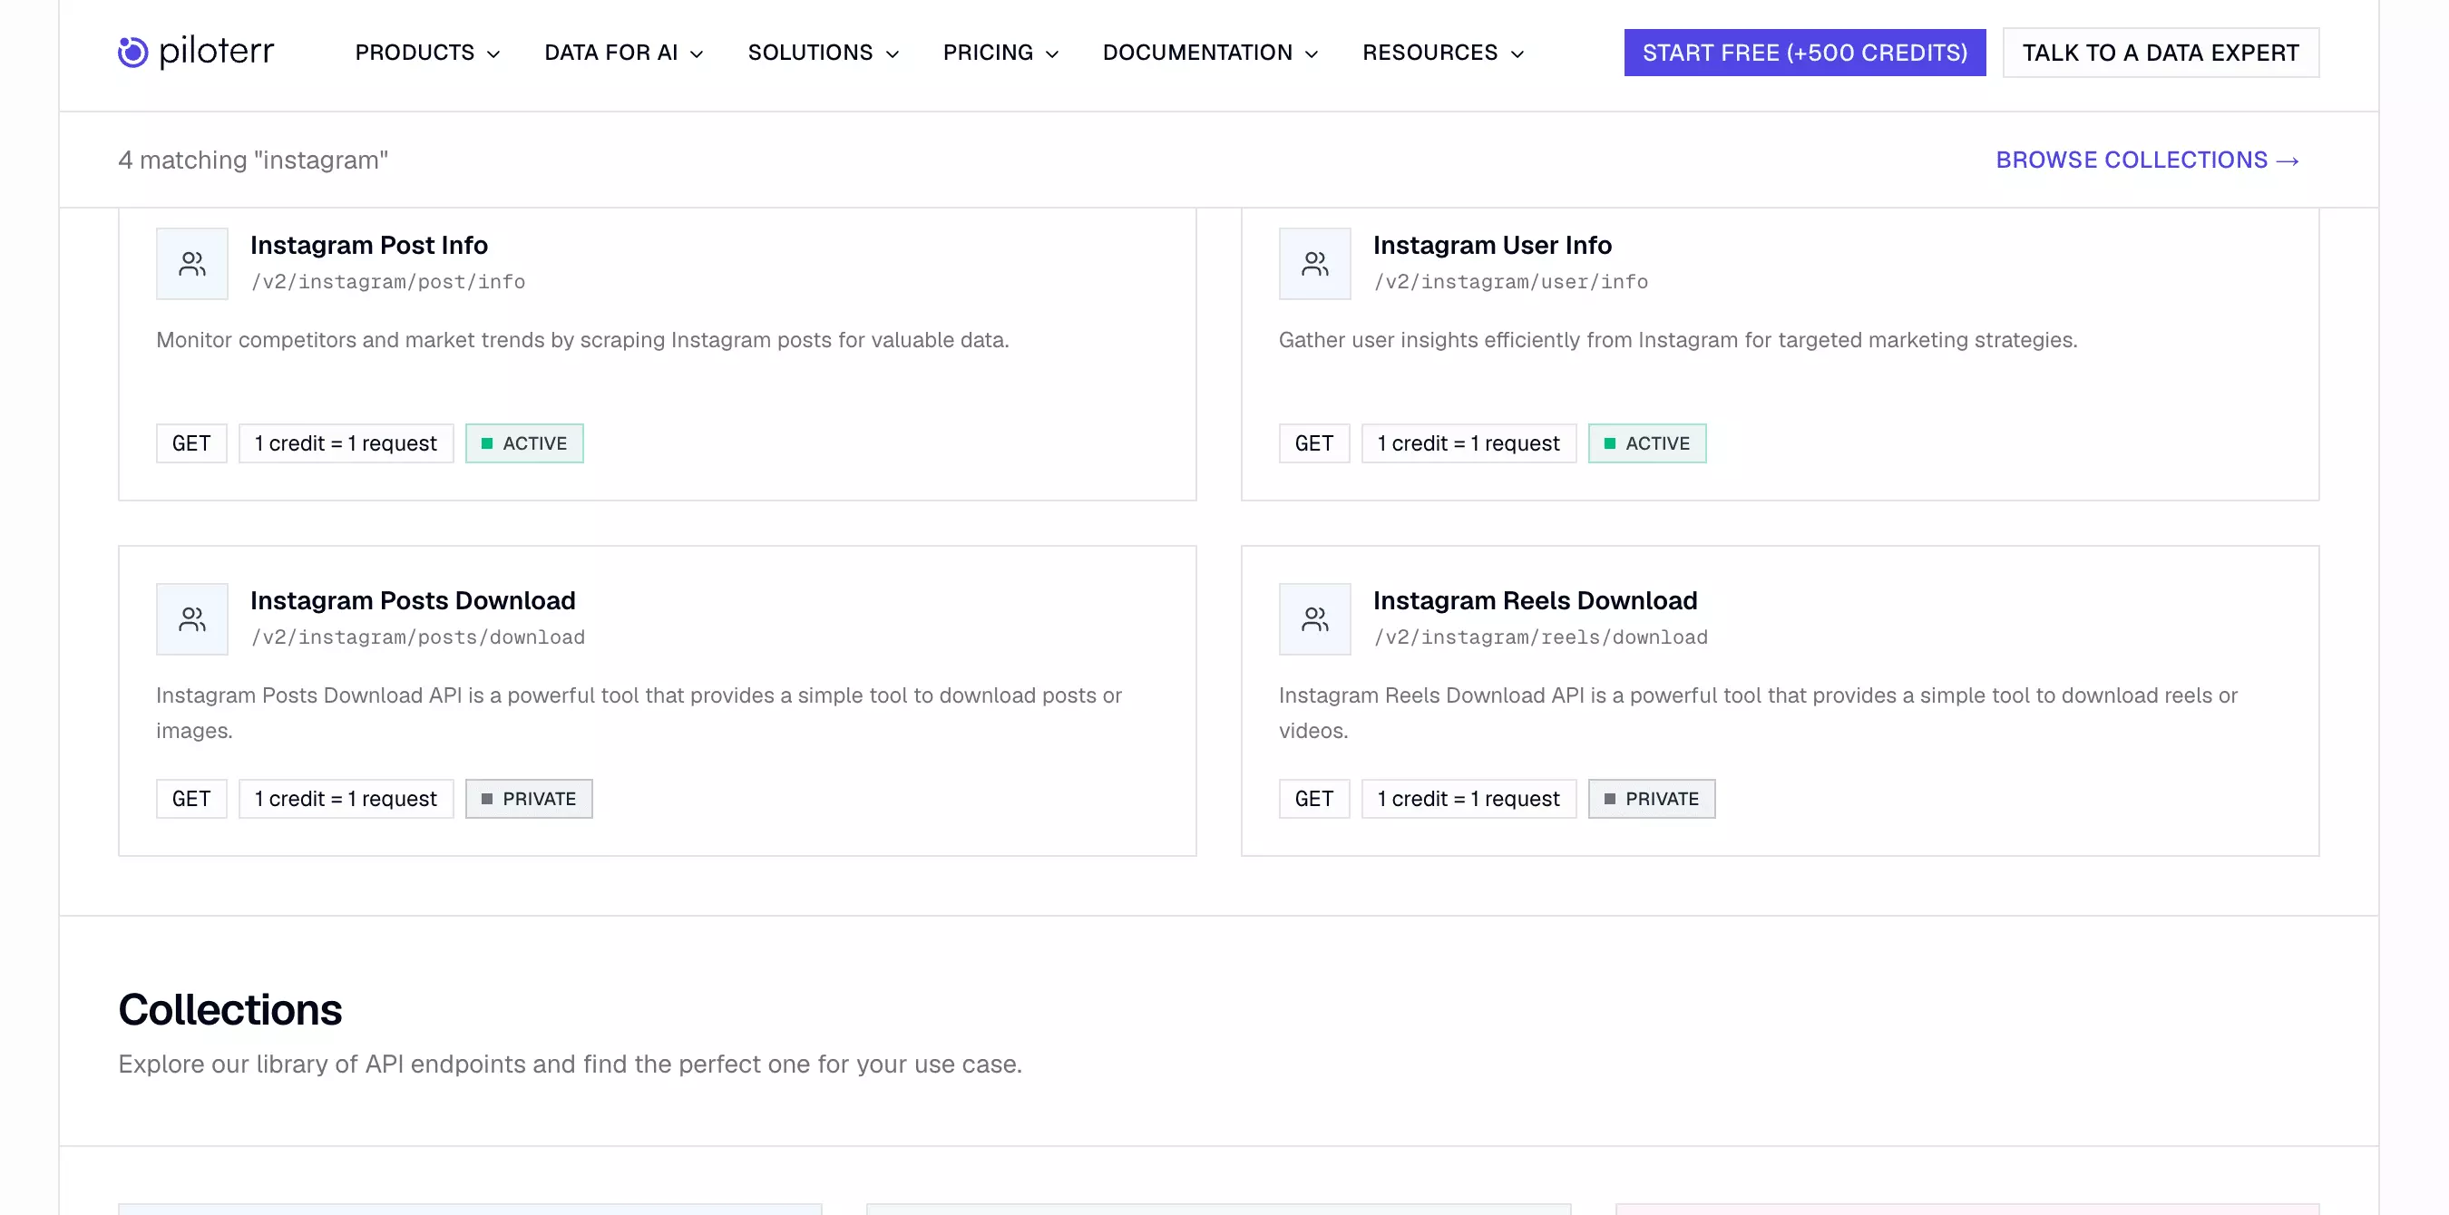The image size is (2449, 1215).
Task: Click the Instagram User Info users icon
Action: point(1315,263)
